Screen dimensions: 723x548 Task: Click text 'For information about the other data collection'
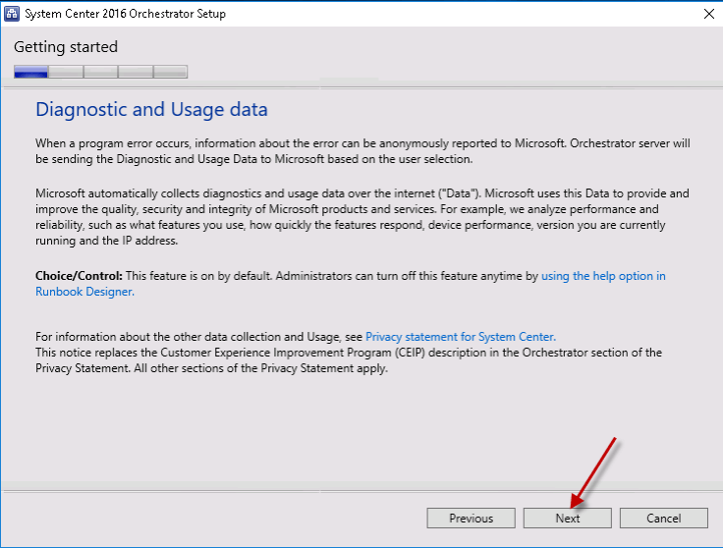198,336
